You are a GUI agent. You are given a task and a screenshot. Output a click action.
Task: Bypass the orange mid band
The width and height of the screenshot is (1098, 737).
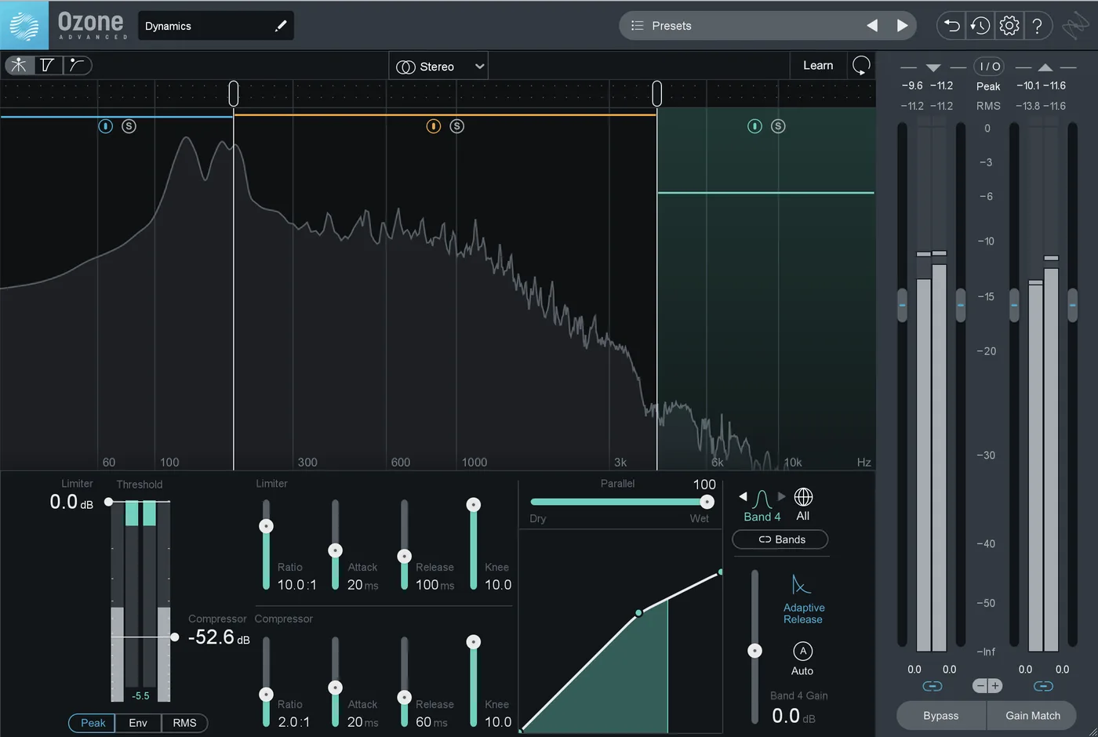(x=434, y=126)
